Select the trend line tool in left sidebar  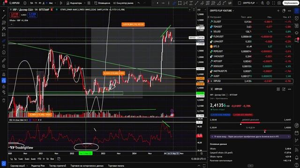tap(4, 17)
